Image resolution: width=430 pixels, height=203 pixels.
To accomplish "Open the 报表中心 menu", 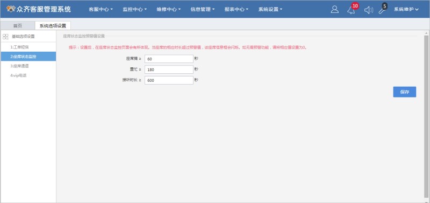I will (x=236, y=9).
